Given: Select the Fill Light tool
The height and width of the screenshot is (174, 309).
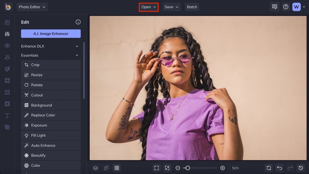Looking at the screenshot, I should 51,135.
